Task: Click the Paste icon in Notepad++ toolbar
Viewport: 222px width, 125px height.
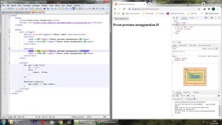Action: 33,9
